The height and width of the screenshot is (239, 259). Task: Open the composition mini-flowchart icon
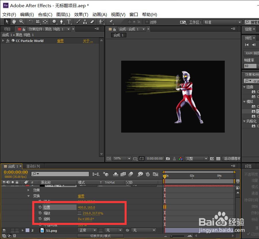[96, 174]
